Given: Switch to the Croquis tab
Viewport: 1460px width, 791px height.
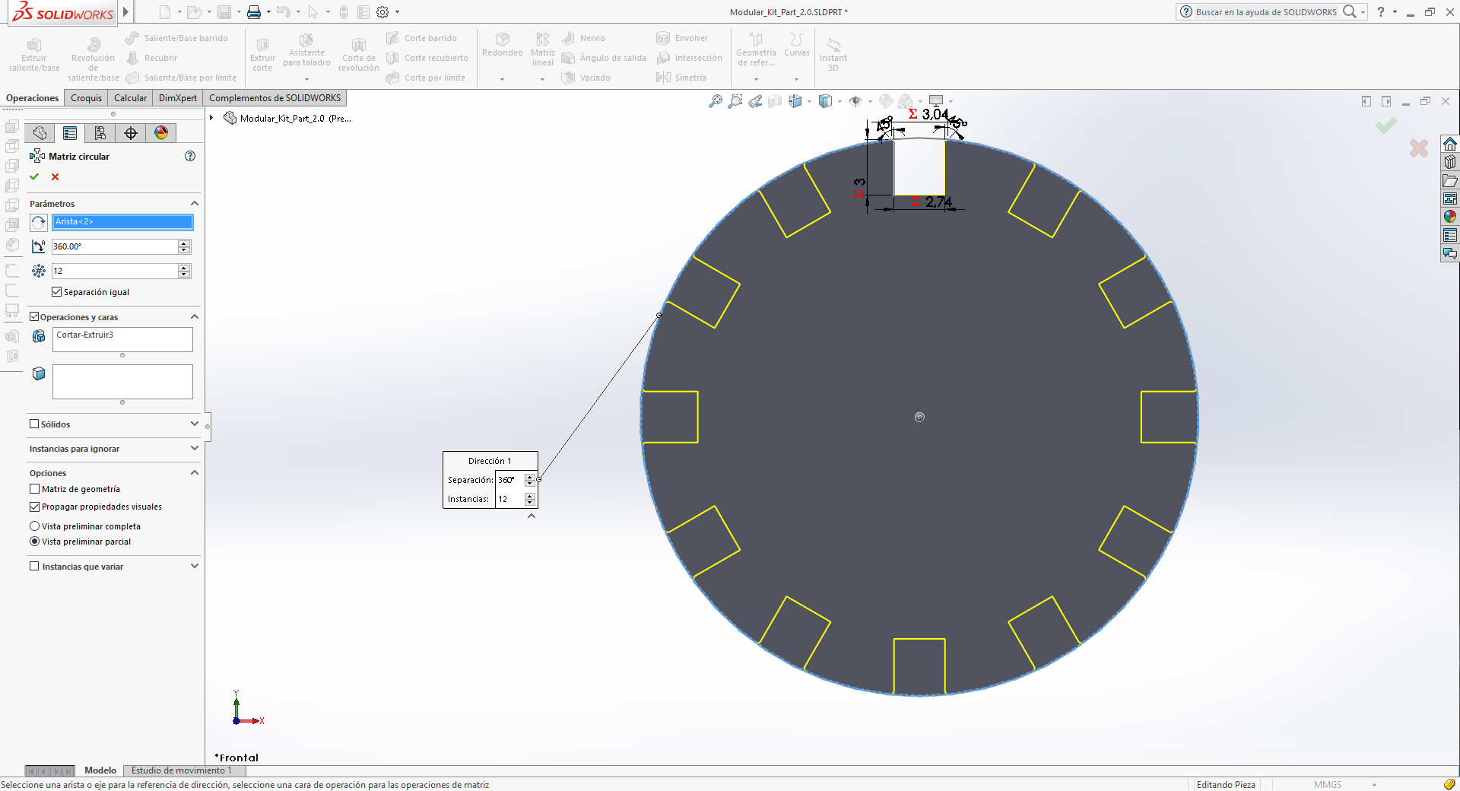Looking at the screenshot, I should (x=86, y=98).
